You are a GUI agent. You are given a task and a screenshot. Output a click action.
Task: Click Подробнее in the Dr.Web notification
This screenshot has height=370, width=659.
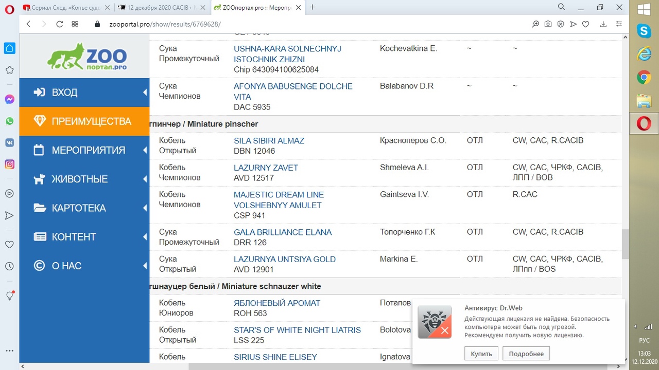[x=526, y=354]
